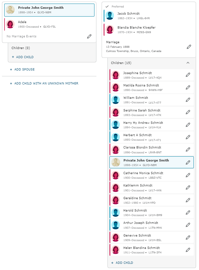
Task: Click Adele's portrait avatar
Action: pos(10,24)
